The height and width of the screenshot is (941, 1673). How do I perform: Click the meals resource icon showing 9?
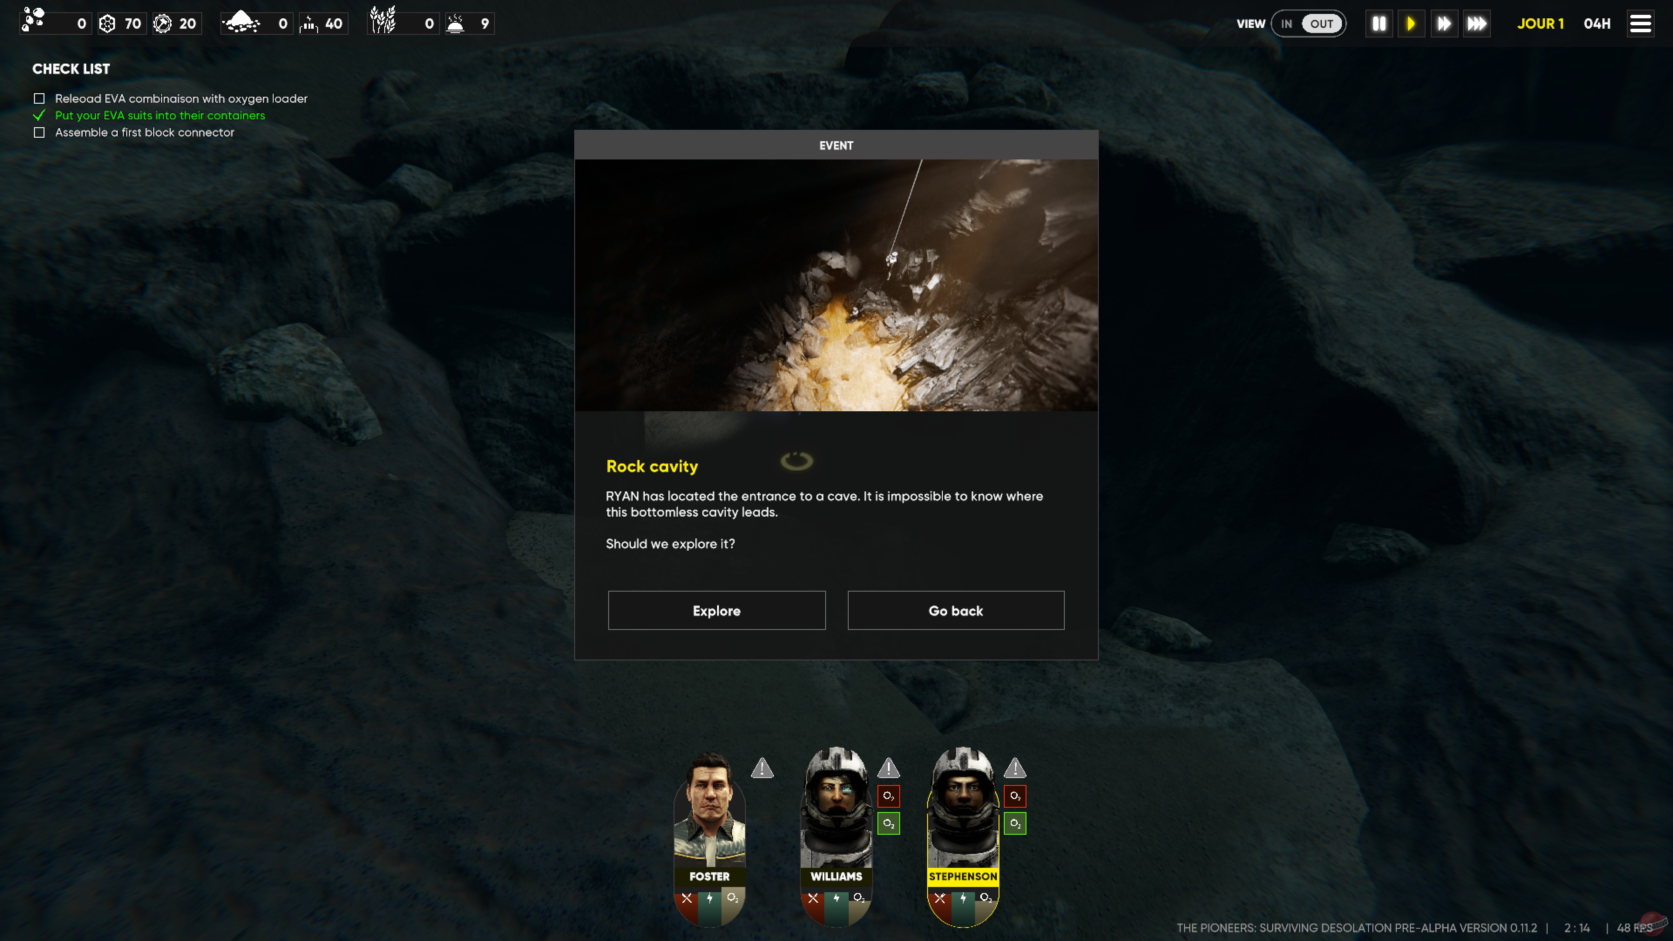[457, 23]
